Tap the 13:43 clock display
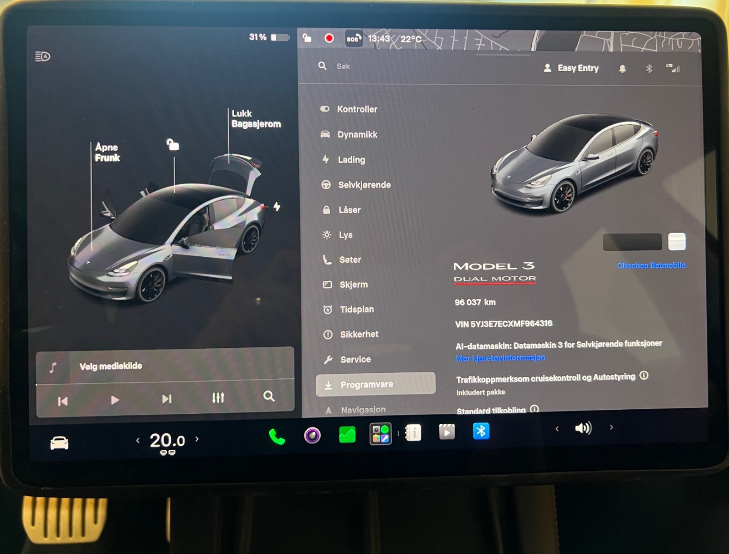729x554 pixels. (x=379, y=39)
